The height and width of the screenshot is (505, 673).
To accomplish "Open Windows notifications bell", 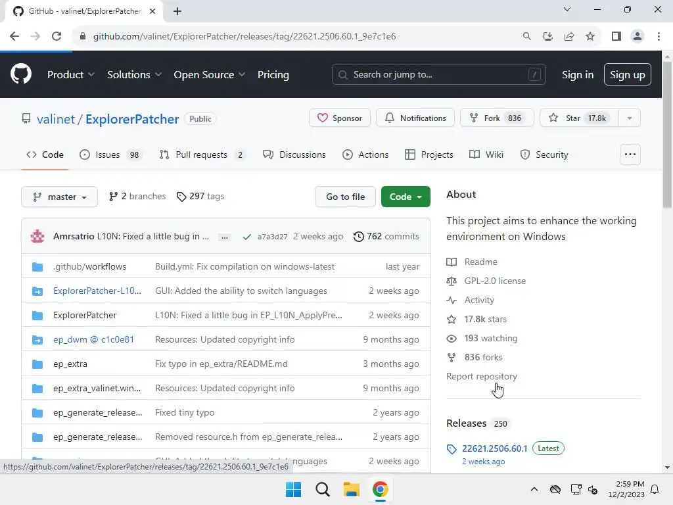I will tap(655, 489).
